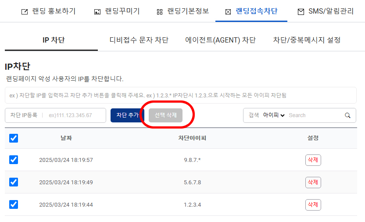Select 랜딩접속차단 tab
Viewport: 365px width, 222px height.
(251, 11)
